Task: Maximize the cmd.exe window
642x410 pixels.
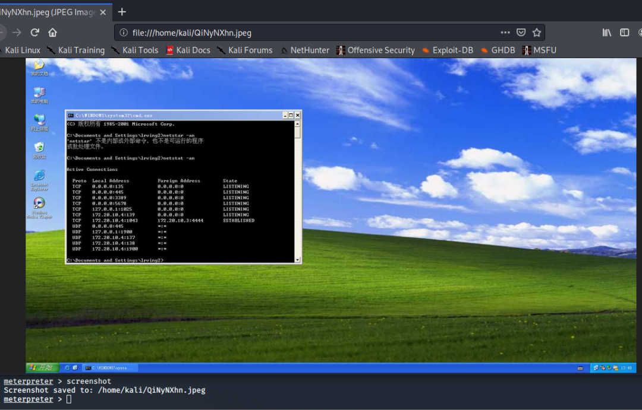Action: (291, 115)
